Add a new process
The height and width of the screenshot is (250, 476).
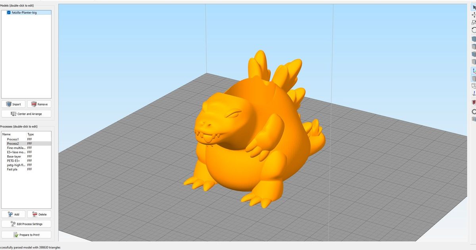tap(13, 214)
